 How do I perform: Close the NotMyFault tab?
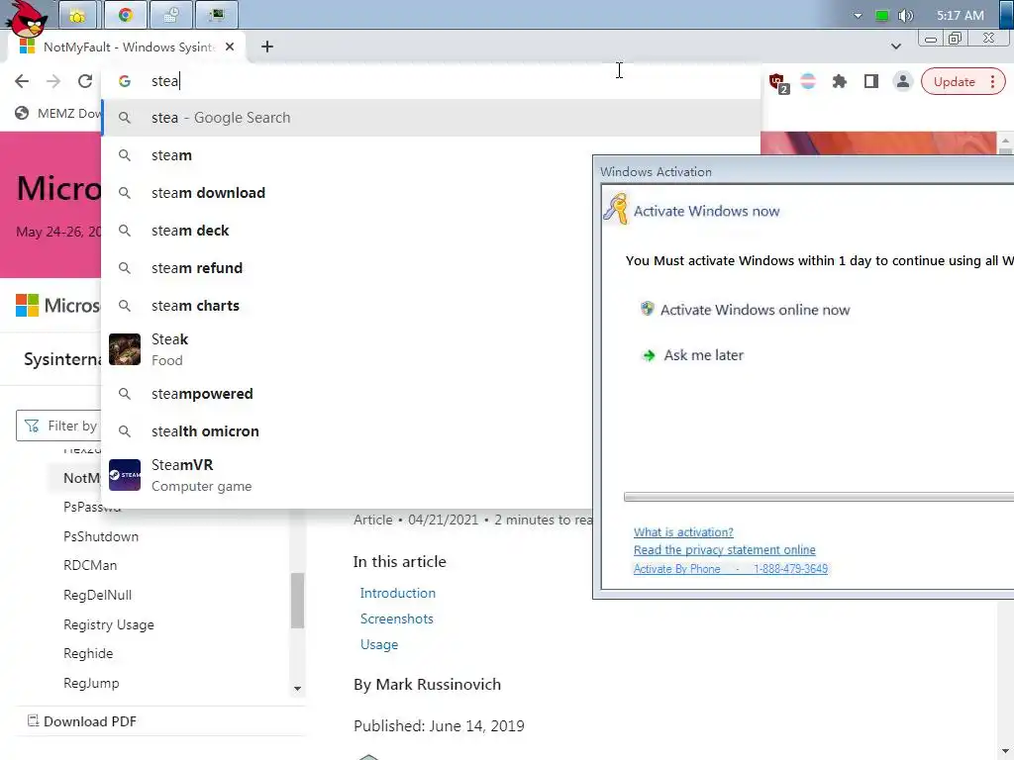coord(230,47)
